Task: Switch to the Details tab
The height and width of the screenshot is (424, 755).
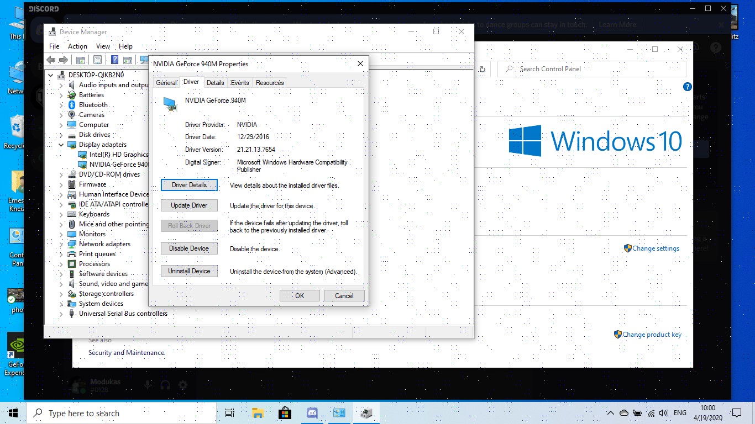Action: (216, 83)
